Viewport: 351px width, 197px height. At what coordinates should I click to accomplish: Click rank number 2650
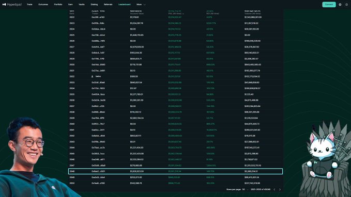click(72, 183)
